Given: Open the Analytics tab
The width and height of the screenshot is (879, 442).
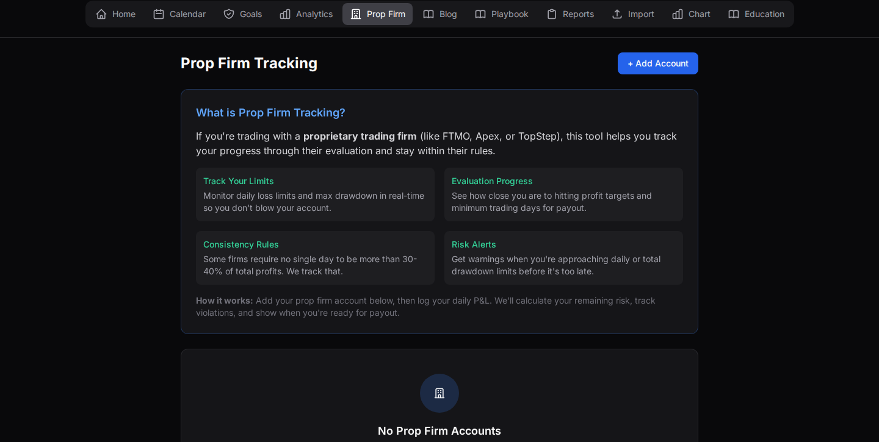Looking at the screenshot, I should tap(306, 13).
